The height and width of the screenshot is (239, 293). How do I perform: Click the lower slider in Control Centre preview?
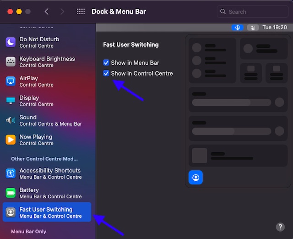click(x=232, y=131)
